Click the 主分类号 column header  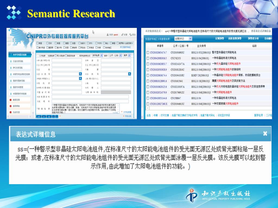[x=201, y=46]
